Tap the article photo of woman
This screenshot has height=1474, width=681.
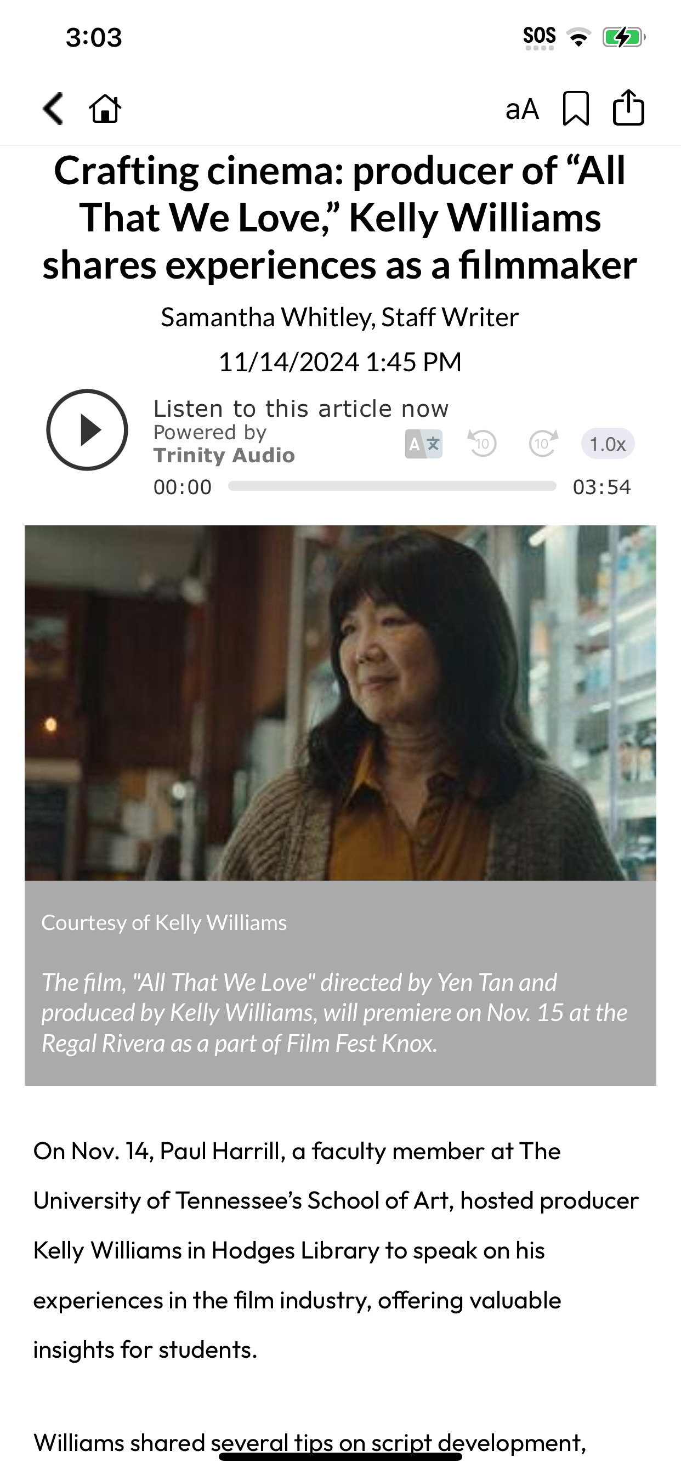340,702
